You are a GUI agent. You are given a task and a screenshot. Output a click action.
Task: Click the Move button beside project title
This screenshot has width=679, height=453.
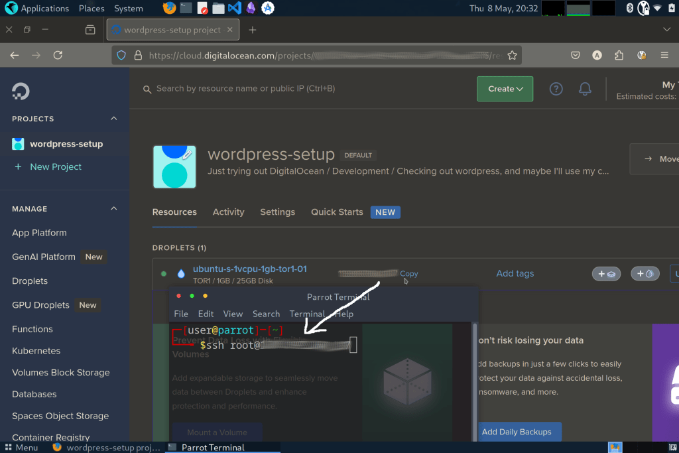[x=654, y=159]
